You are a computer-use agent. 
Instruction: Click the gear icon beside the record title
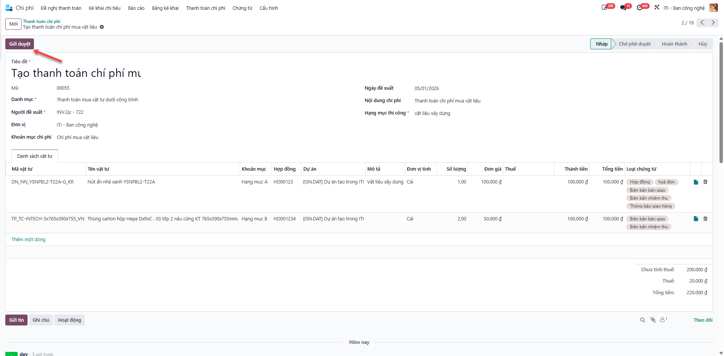[102, 27]
